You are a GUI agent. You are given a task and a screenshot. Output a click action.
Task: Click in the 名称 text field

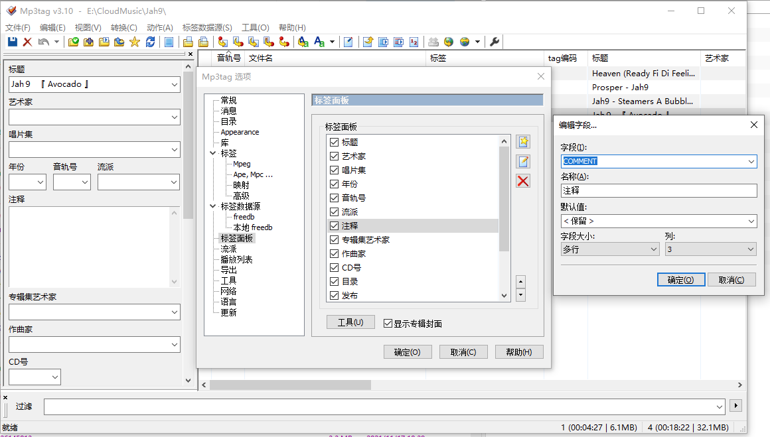tap(658, 191)
